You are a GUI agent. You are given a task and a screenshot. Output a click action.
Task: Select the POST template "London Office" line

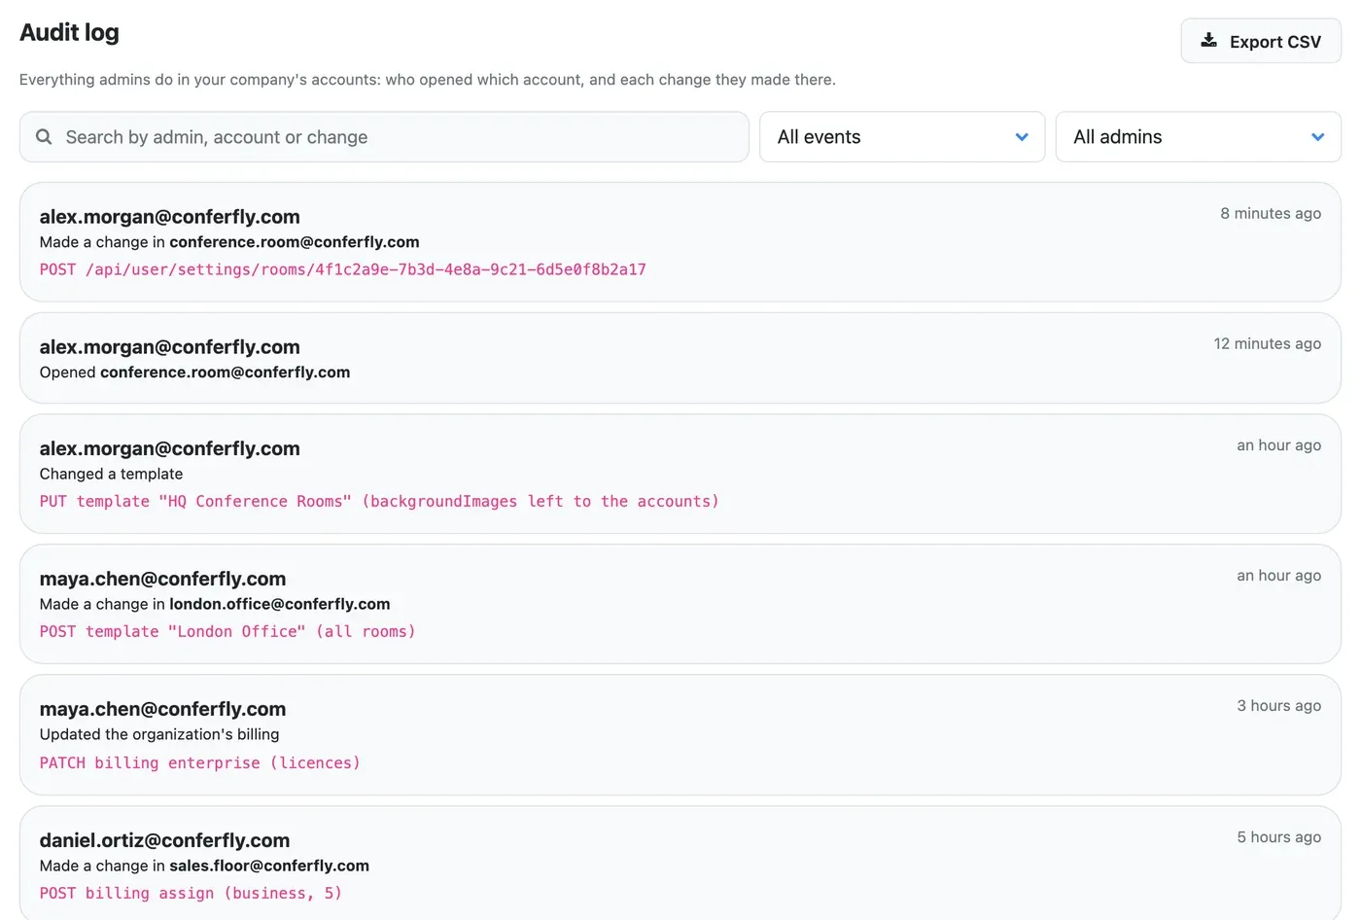(227, 632)
